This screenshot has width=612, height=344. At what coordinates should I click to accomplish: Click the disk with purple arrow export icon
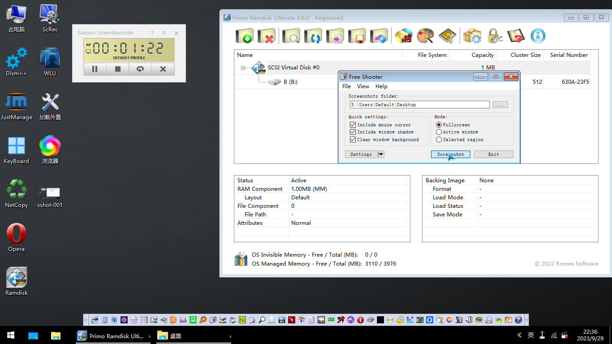(x=335, y=36)
